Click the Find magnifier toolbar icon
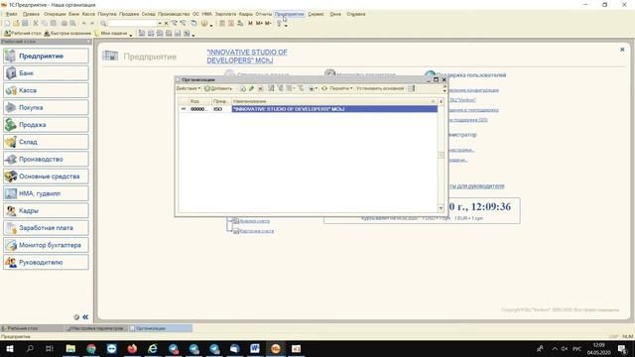The image size is (635, 357). (x=103, y=24)
